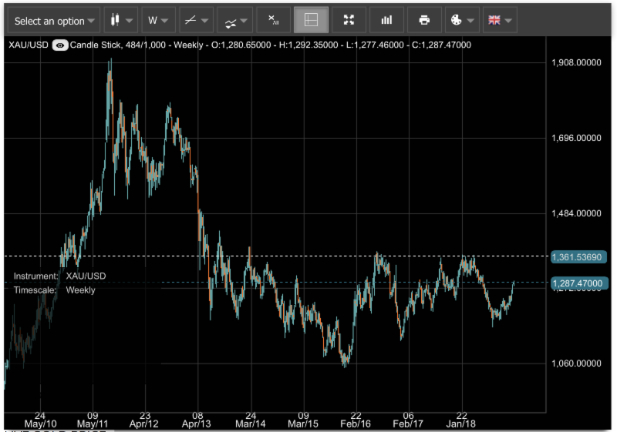Click the bar chart volume icon
The image size is (617, 432).
click(386, 20)
